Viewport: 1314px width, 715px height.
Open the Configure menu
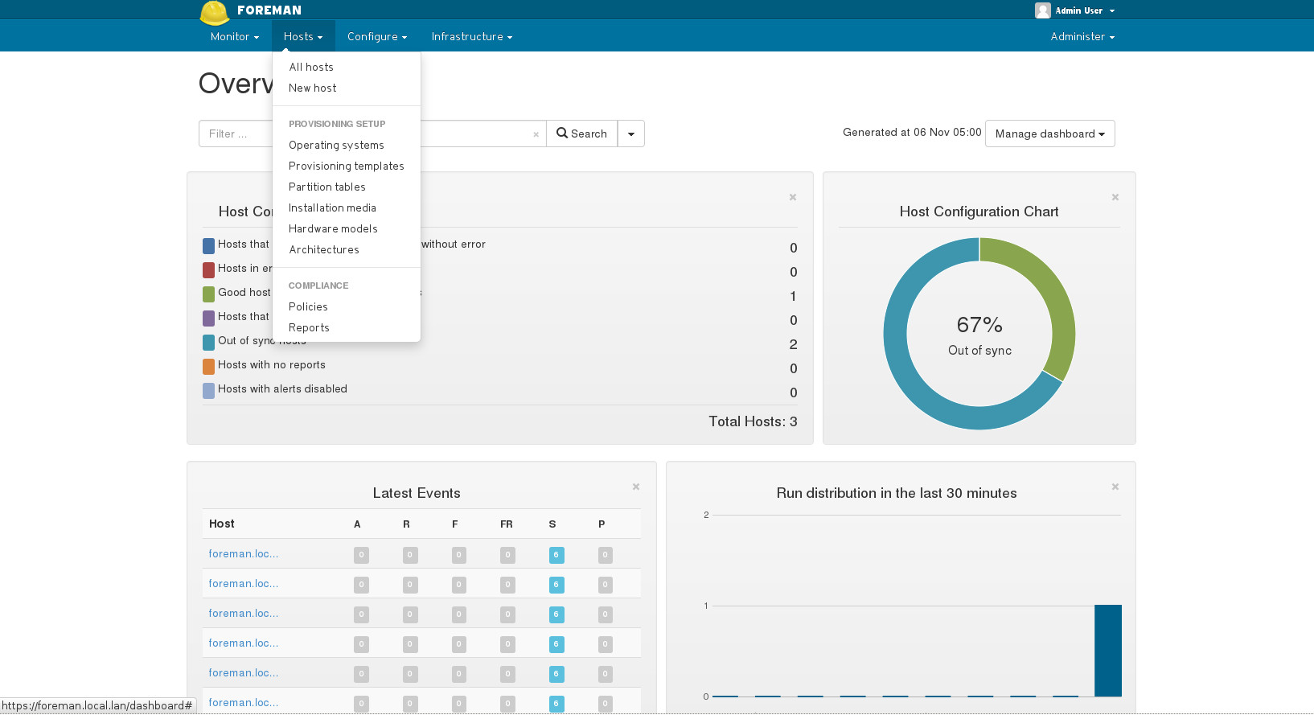pos(377,36)
